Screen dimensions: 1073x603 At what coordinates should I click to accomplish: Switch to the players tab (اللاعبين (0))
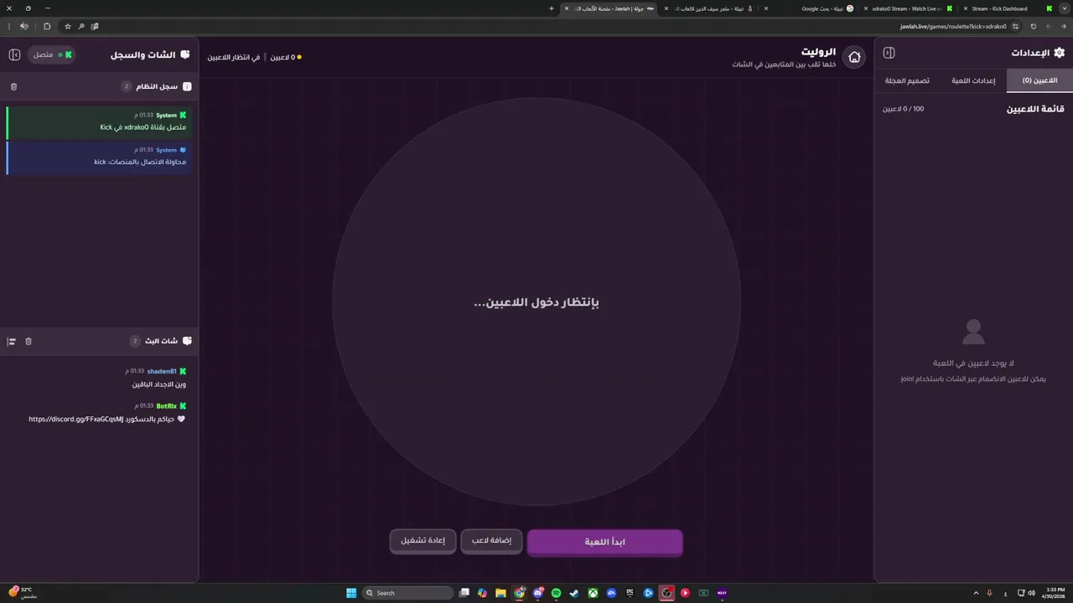(1039, 80)
